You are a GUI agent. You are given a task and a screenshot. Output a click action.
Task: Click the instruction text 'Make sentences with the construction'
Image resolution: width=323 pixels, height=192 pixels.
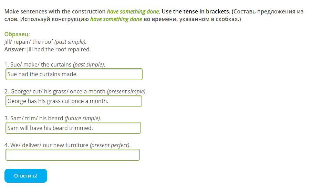point(55,11)
